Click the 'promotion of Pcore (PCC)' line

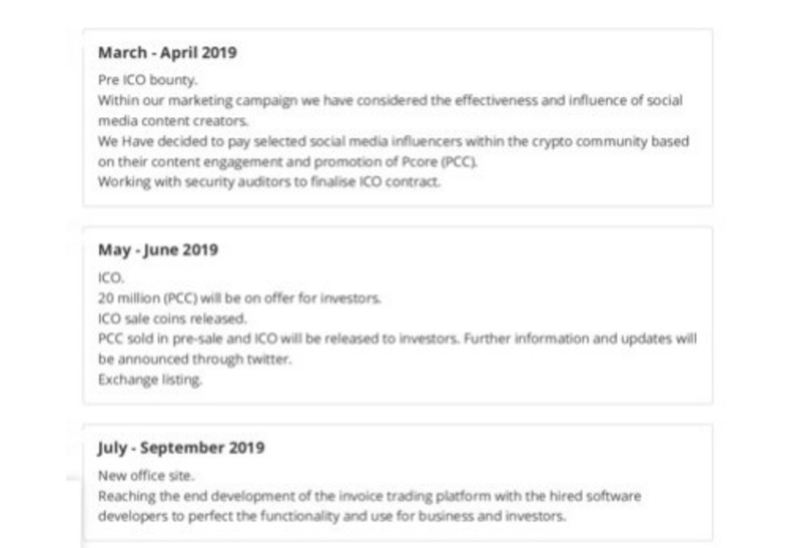click(287, 162)
